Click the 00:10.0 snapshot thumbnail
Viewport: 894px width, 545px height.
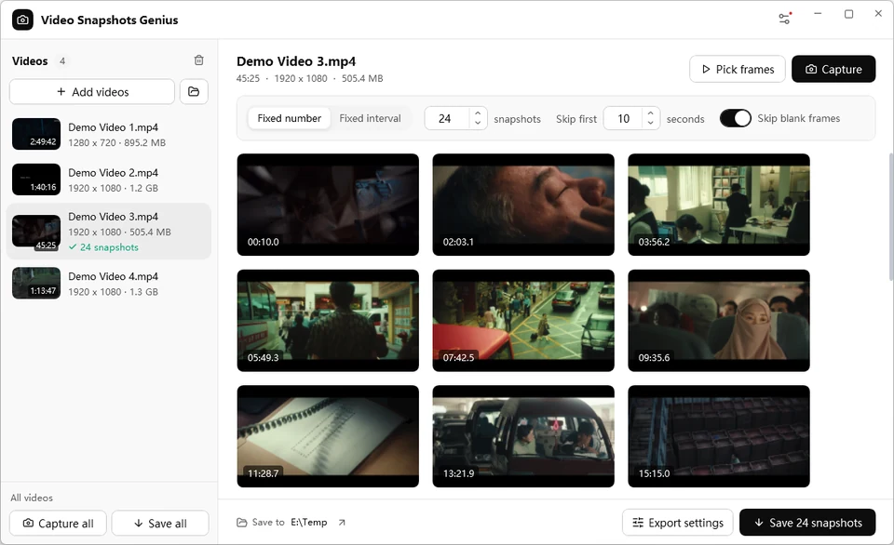(x=328, y=205)
